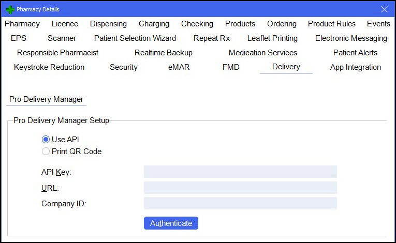Select the Print QR Code option
This screenshot has height=243, width=396.
(46, 151)
